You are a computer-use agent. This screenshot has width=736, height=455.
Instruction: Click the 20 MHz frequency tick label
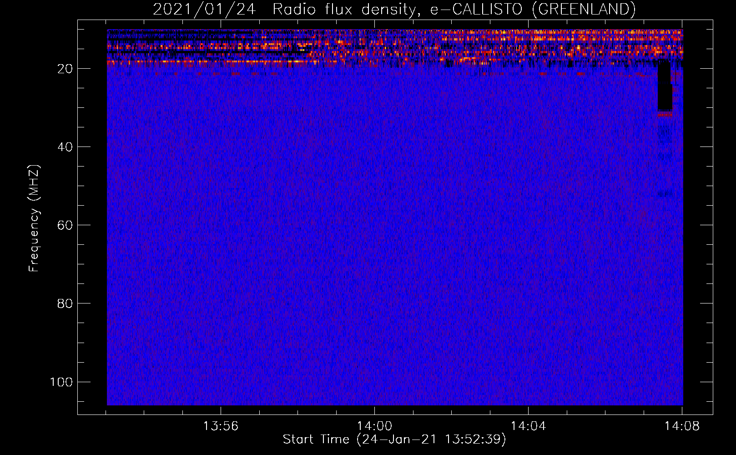(65, 69)
